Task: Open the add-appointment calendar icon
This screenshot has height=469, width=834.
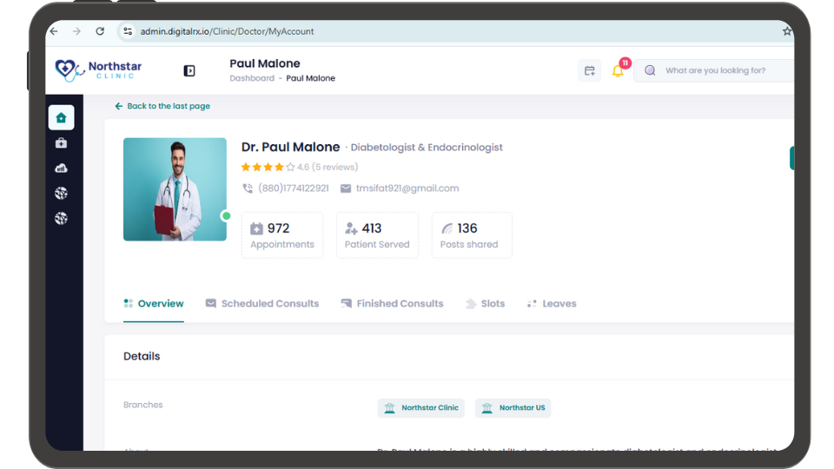Action: 589,70
